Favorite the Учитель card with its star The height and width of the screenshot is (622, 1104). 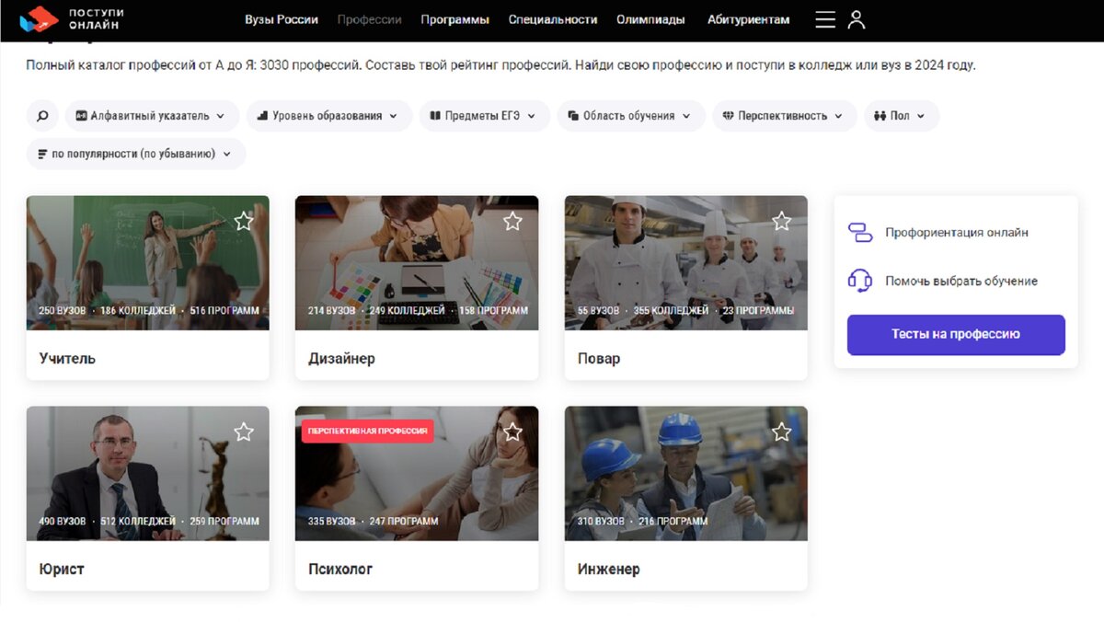pos(244,221)
